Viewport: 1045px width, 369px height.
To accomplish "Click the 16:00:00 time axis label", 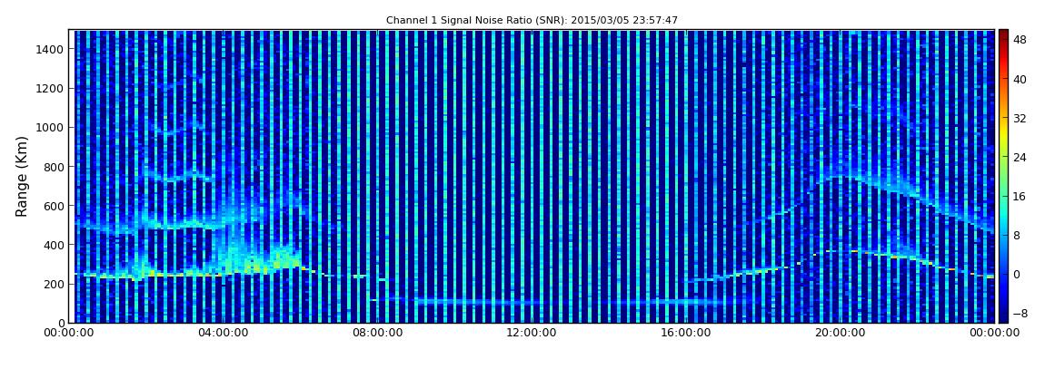I will (x=686, y=333).
